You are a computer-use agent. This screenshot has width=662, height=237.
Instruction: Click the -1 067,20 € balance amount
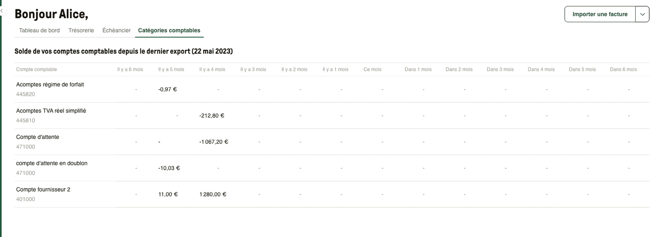click(x=213, y=142)
